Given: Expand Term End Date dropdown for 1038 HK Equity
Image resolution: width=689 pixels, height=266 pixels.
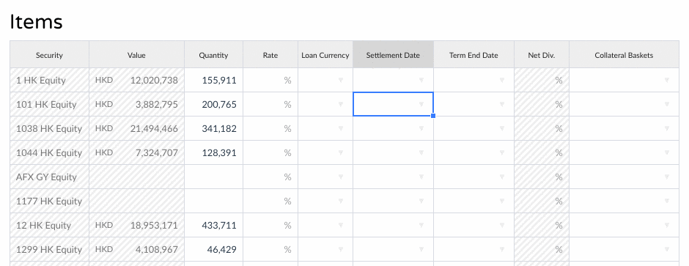Looking at the screenshot, I should (502, 129).
